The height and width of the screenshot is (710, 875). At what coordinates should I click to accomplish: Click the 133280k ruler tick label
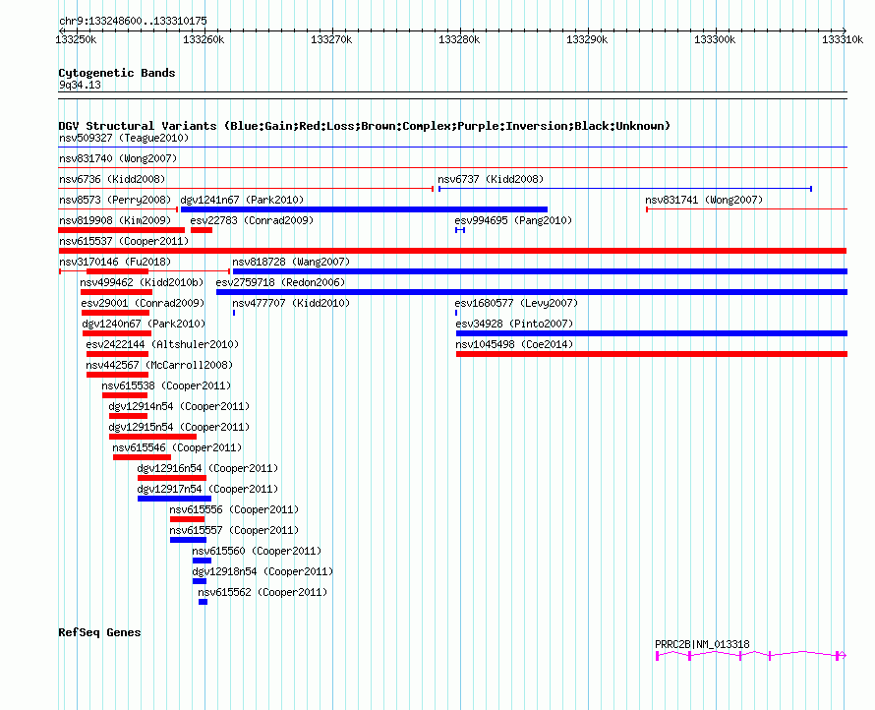(x=459, y=39)
